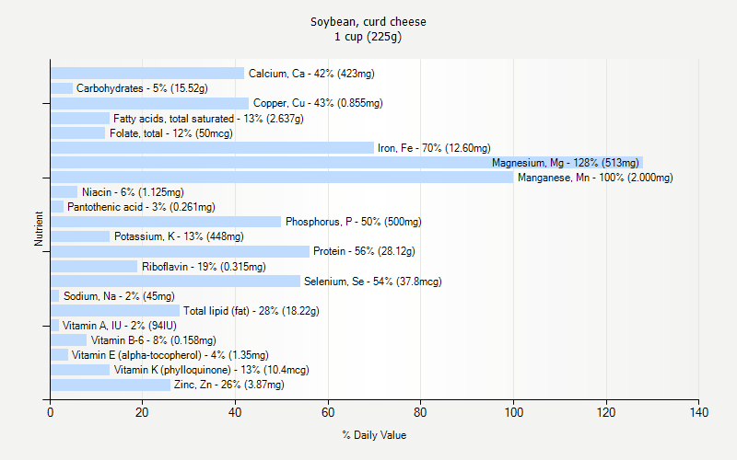Click the Riboflavin bar in the chart

(94, 267)
